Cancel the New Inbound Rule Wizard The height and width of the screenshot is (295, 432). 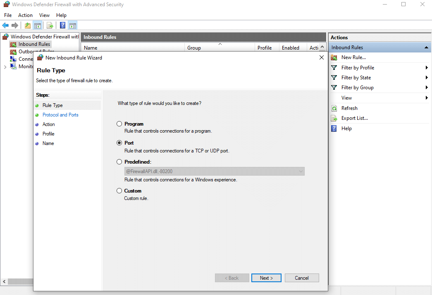coord(302,278)
